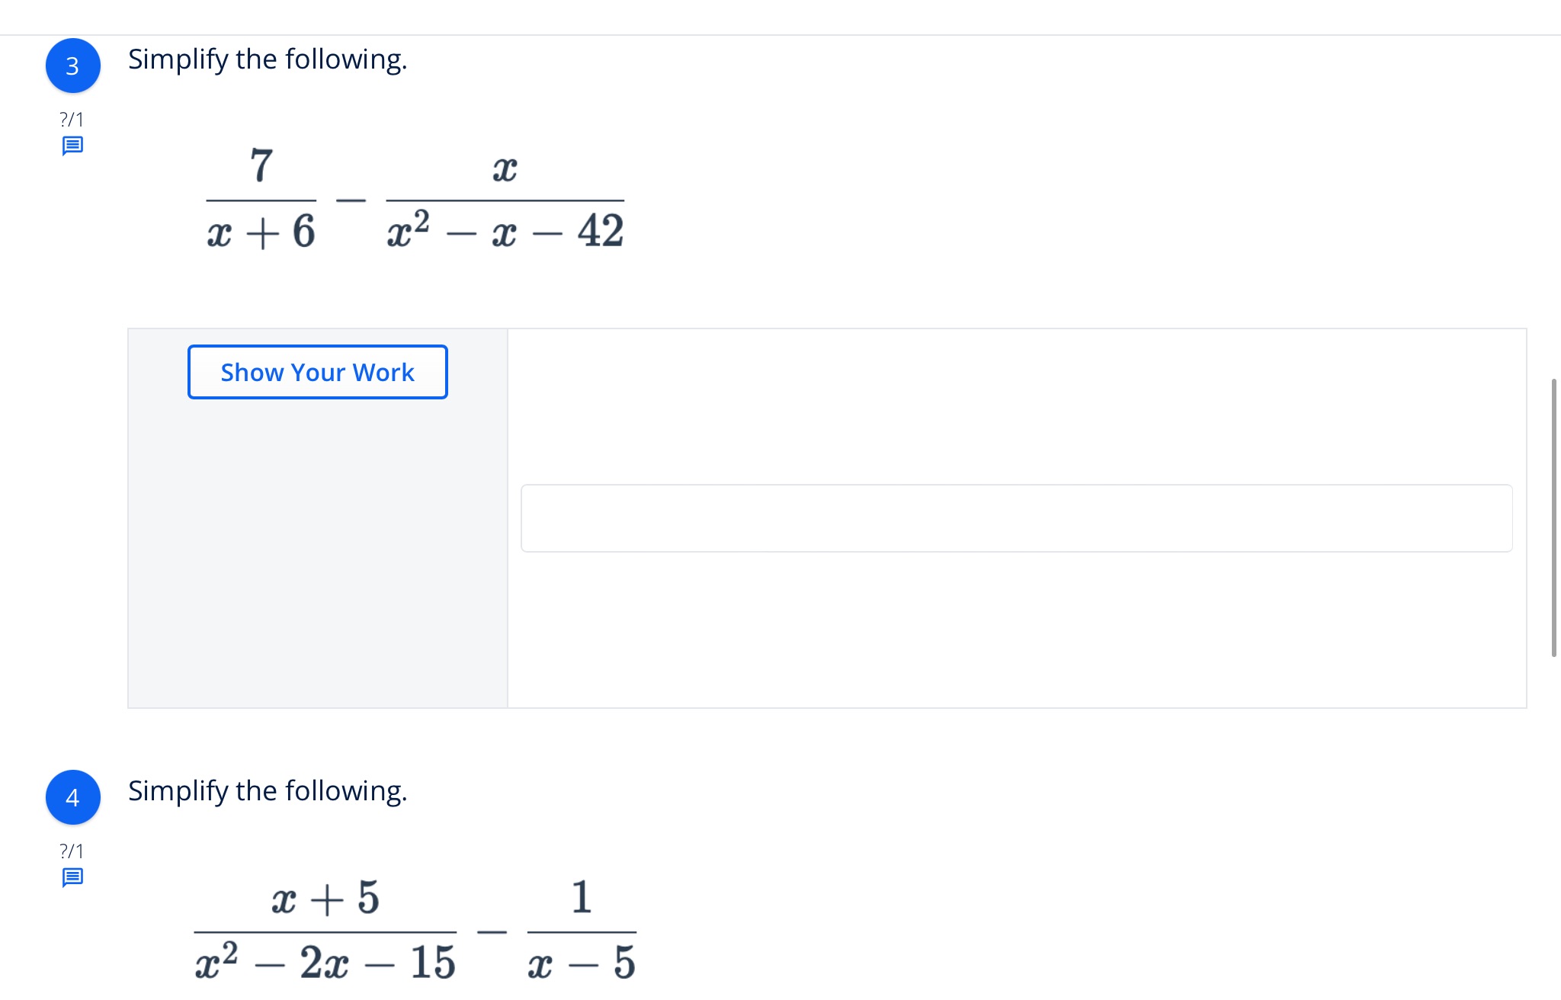The width and height of the screenshot is (1561, 1000).
Task: Click the numerator 7 in question 3
Action: 261,165
